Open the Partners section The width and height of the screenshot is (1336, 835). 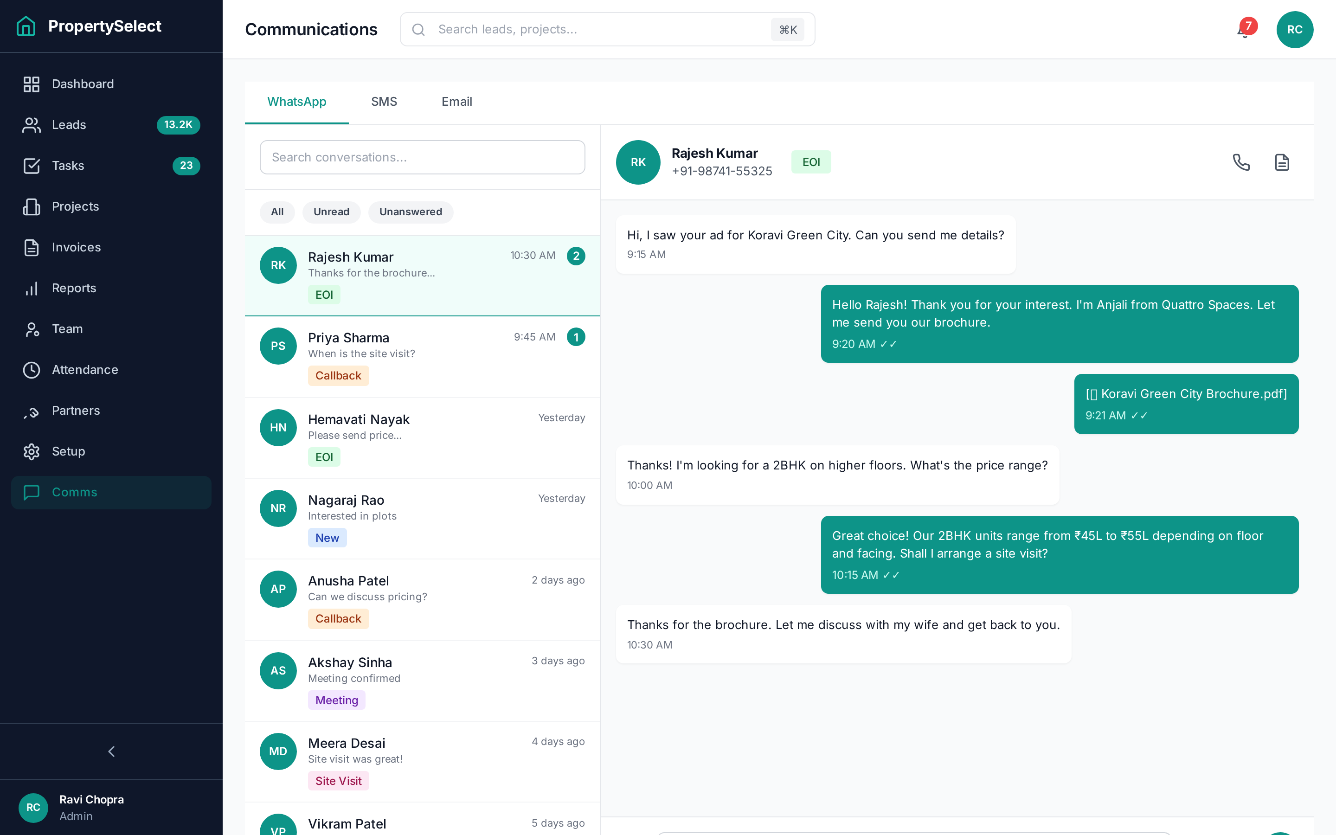coord(111,411)
